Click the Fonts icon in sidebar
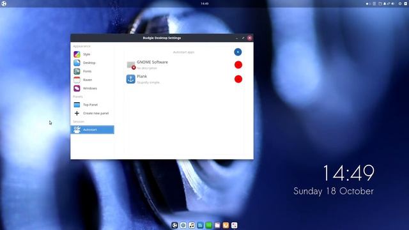The width and height of the screenshot is (409, 230). coord(77,71)
